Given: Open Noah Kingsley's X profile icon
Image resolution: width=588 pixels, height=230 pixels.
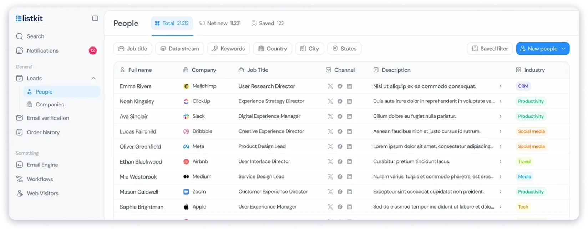Looking at the screenshot, I should (x=330, y=101).
